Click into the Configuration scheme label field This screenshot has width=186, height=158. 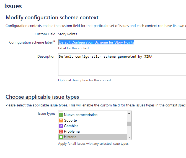coord(122,42)
